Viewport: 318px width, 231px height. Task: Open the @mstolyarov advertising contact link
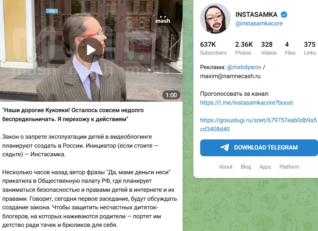point(244,67)
